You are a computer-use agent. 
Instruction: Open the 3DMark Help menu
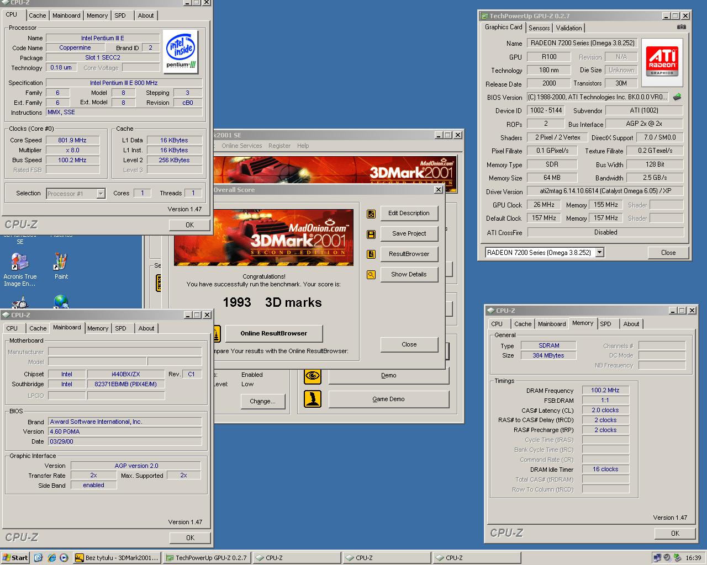(x=303, y=146)
